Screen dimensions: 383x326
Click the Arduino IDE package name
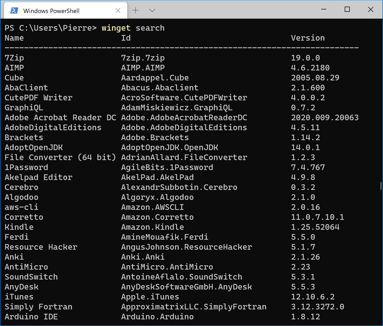pos(31,317)
